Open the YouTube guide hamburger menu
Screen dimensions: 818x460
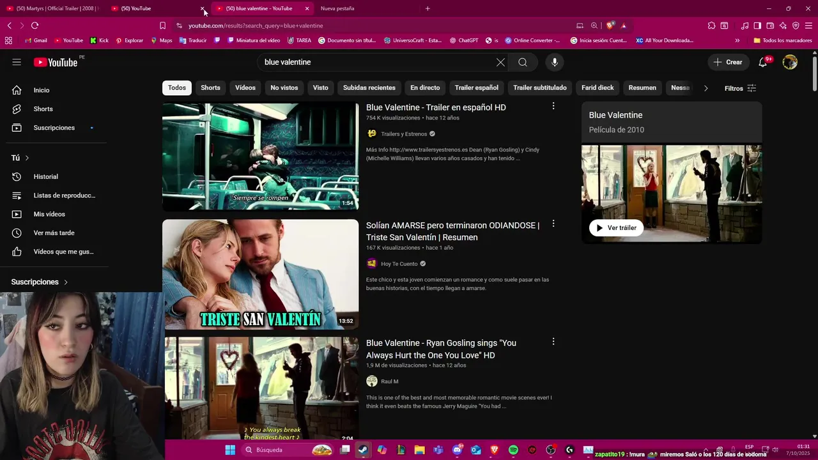pyautogui.click(x=17, y=62)
